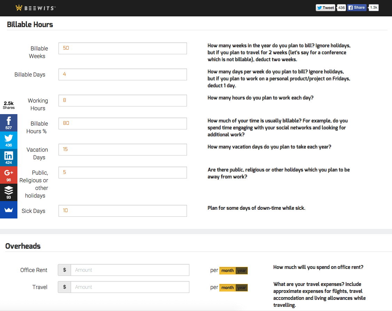Focus the Sick Days input field
Viewport: 392px width, 311px height.
pyautogui.click(x=123, y=211)
